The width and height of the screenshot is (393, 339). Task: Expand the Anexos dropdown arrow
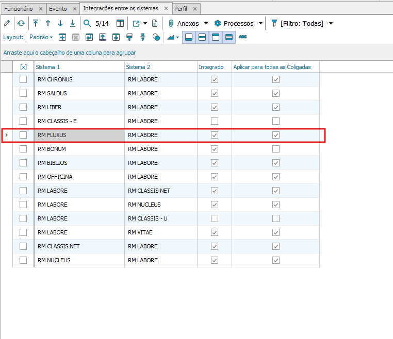(x=206, y=23)
